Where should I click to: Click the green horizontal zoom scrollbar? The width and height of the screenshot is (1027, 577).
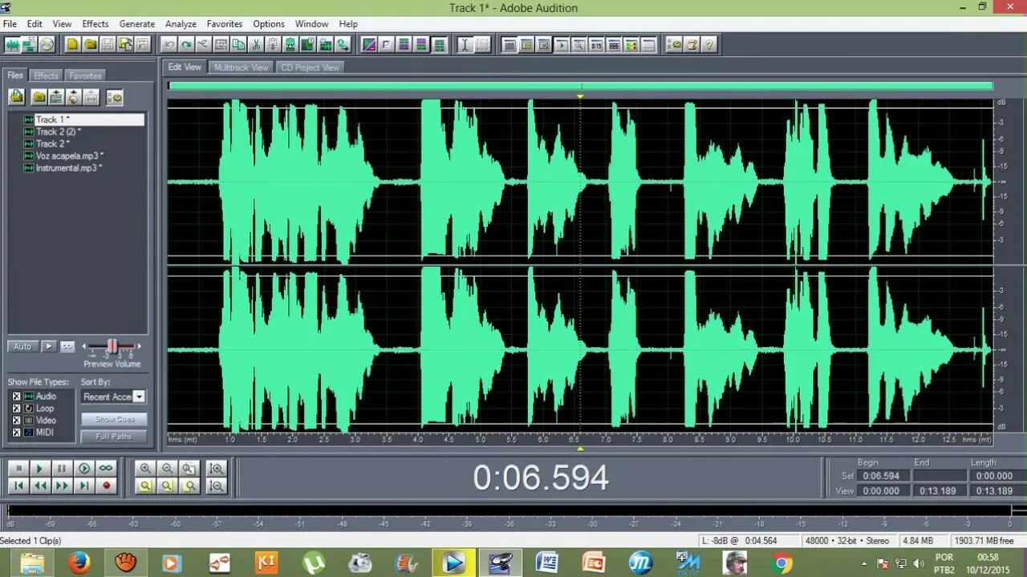click(x=581, y=86)
